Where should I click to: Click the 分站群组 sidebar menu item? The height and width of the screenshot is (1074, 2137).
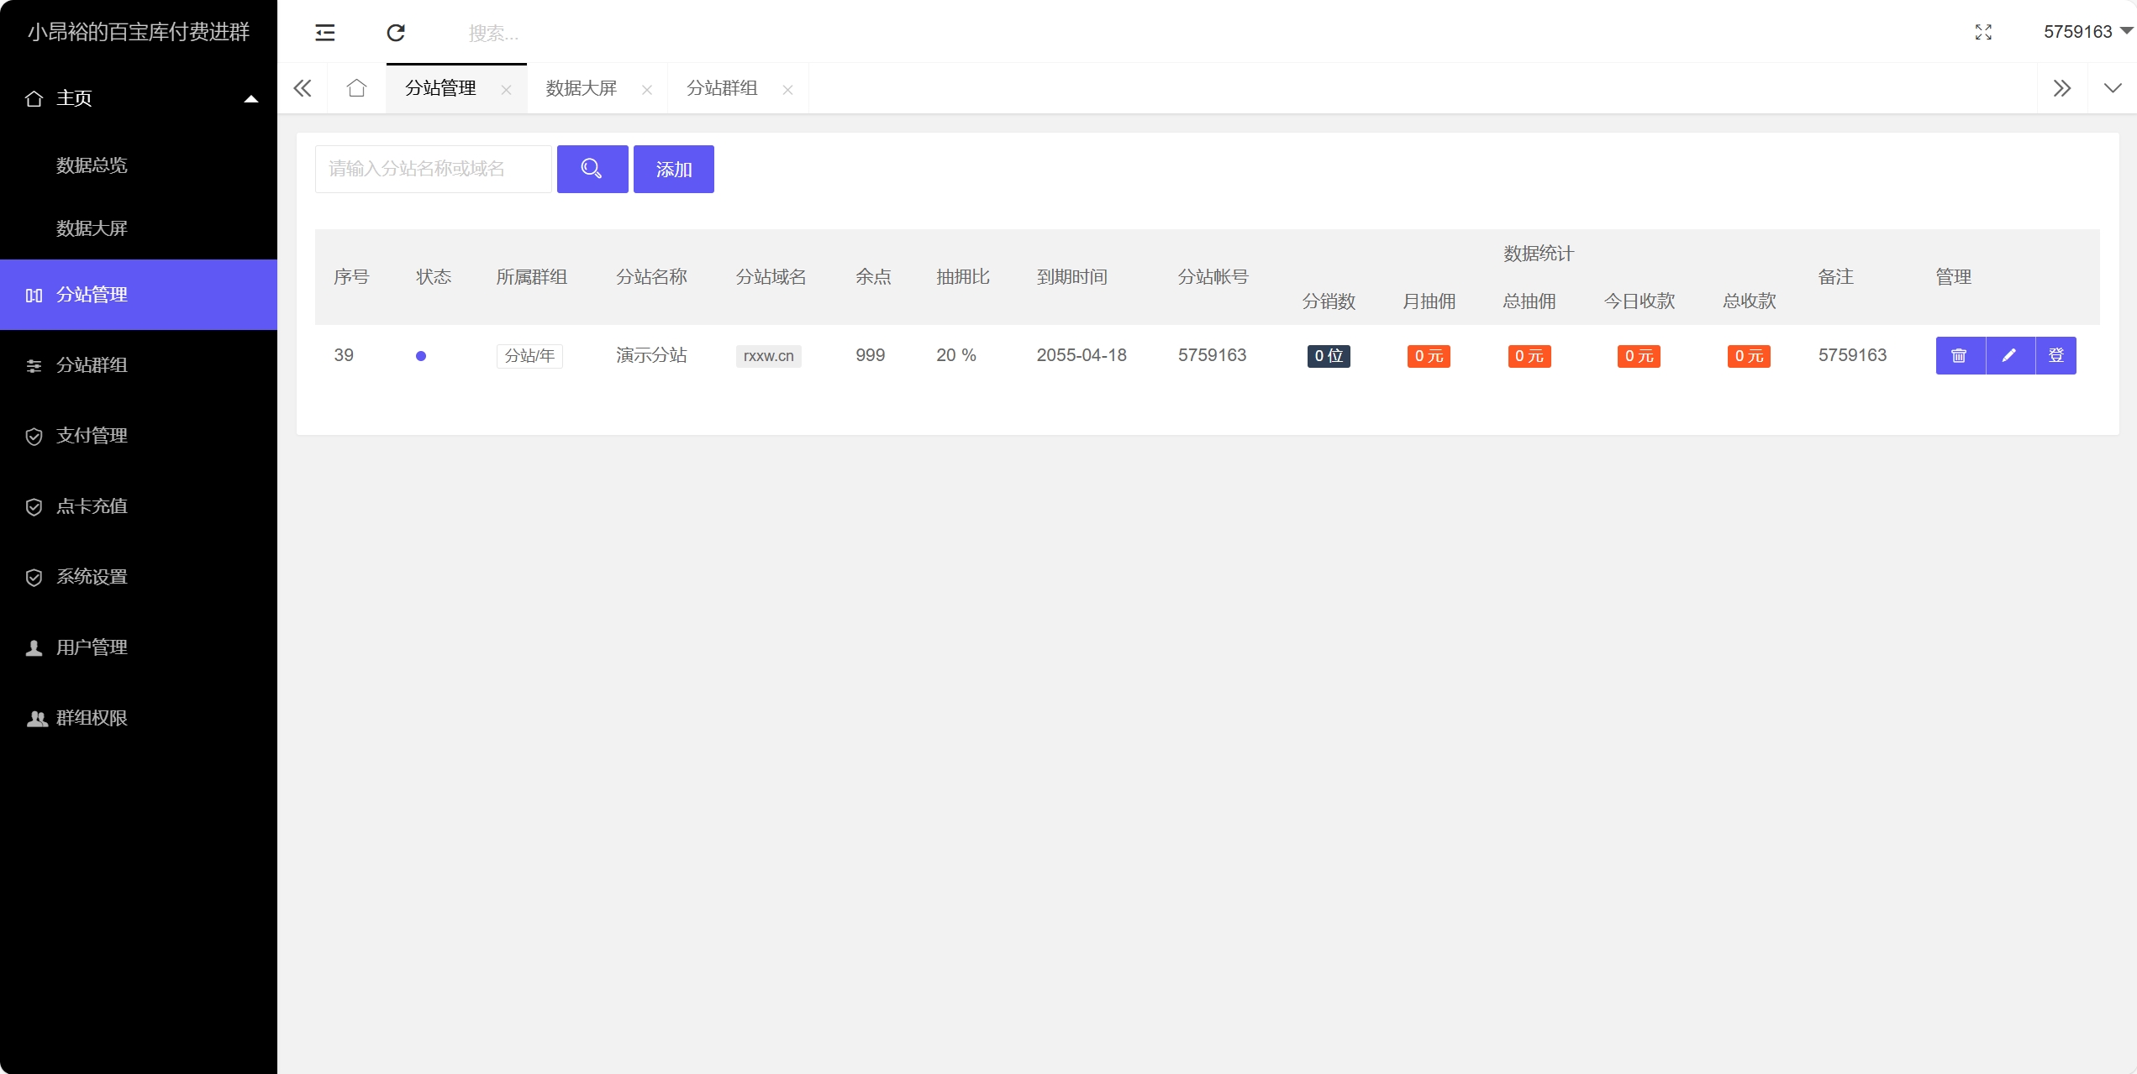pos(139,366)
